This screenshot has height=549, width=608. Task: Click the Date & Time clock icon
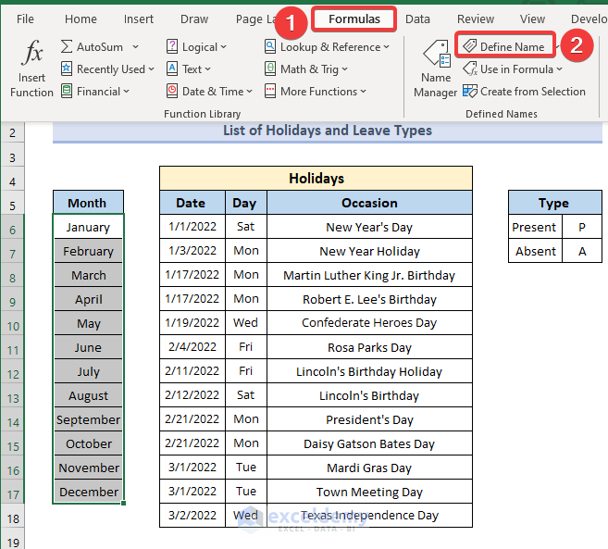pyautogui.click(x=172, y=91)
